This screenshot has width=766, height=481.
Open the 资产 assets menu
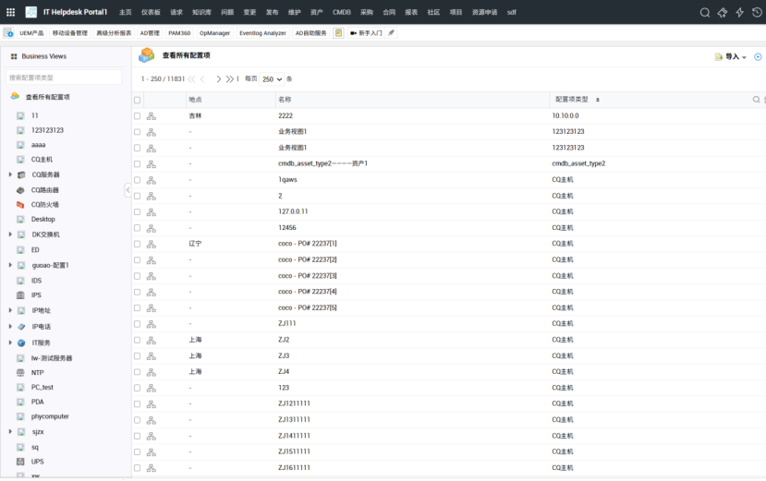pos(317,13)
